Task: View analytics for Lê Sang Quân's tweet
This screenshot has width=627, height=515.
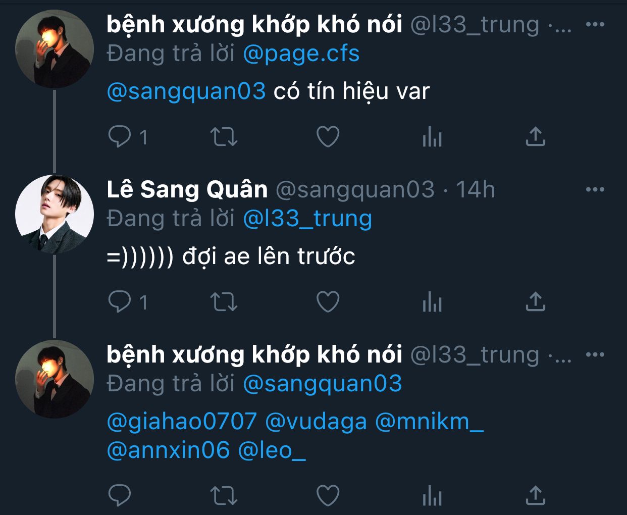Action: 432,301
